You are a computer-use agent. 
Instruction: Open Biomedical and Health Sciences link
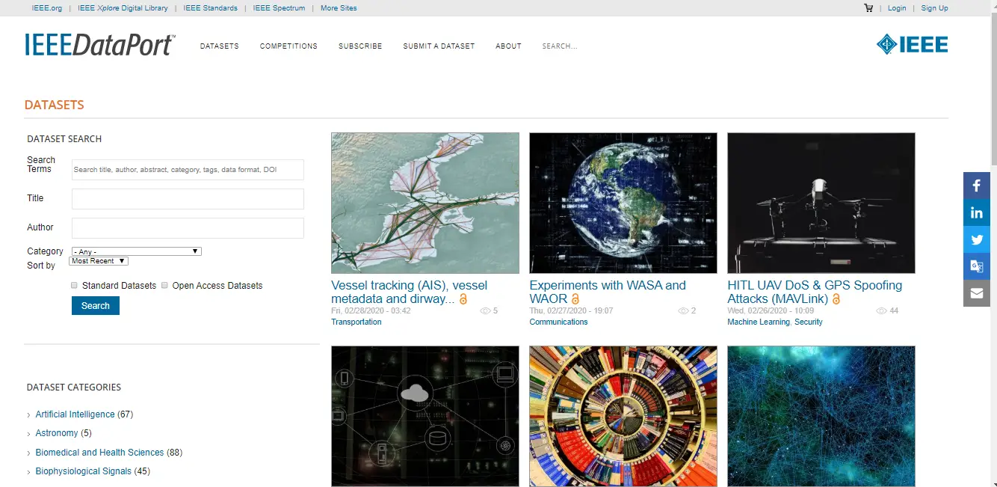pos(99,453)
